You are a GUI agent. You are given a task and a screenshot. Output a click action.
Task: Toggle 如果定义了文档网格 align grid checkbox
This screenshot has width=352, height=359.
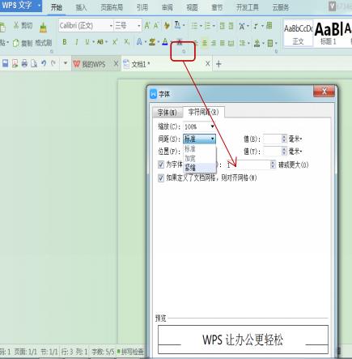tap(161, 177)
